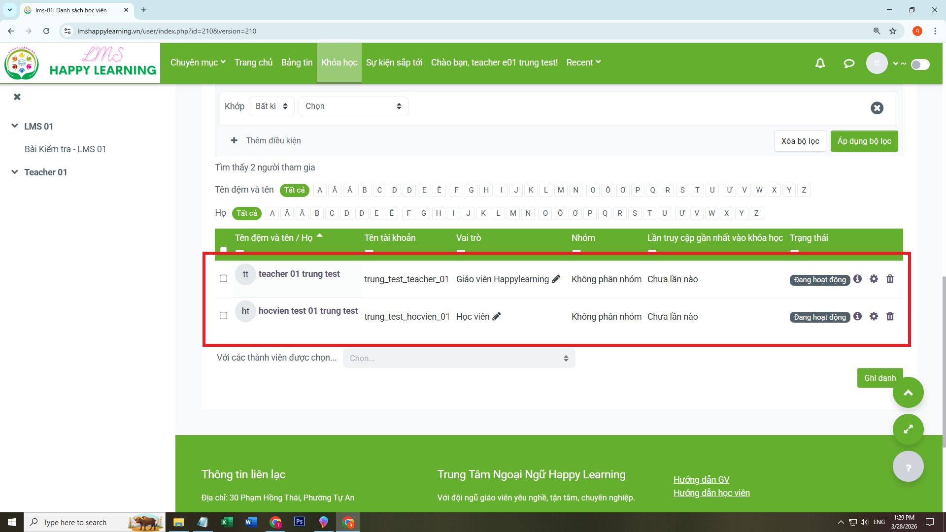
Task: Toggle the edit mode switch in header
Action: click(920, 65)
